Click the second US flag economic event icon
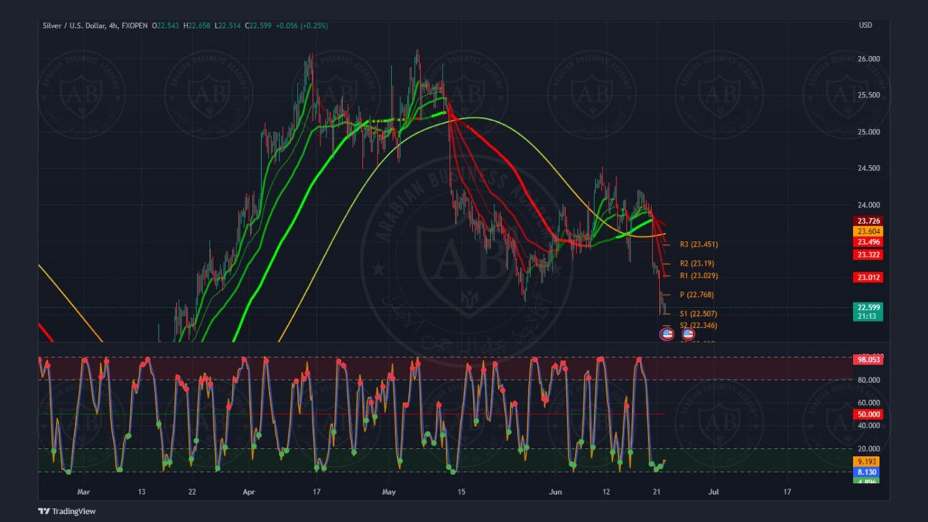This screenshot has width=928, height=522. click(x=688, y=334)
